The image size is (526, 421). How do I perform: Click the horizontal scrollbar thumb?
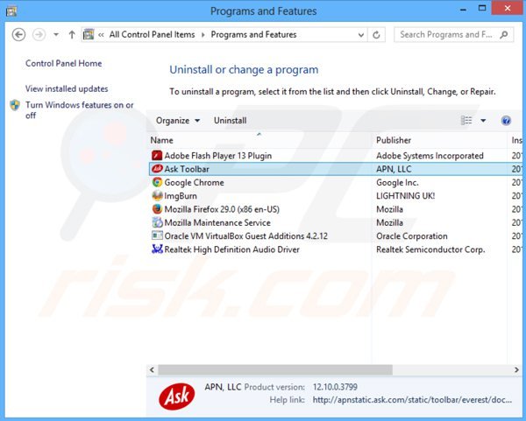275,369
